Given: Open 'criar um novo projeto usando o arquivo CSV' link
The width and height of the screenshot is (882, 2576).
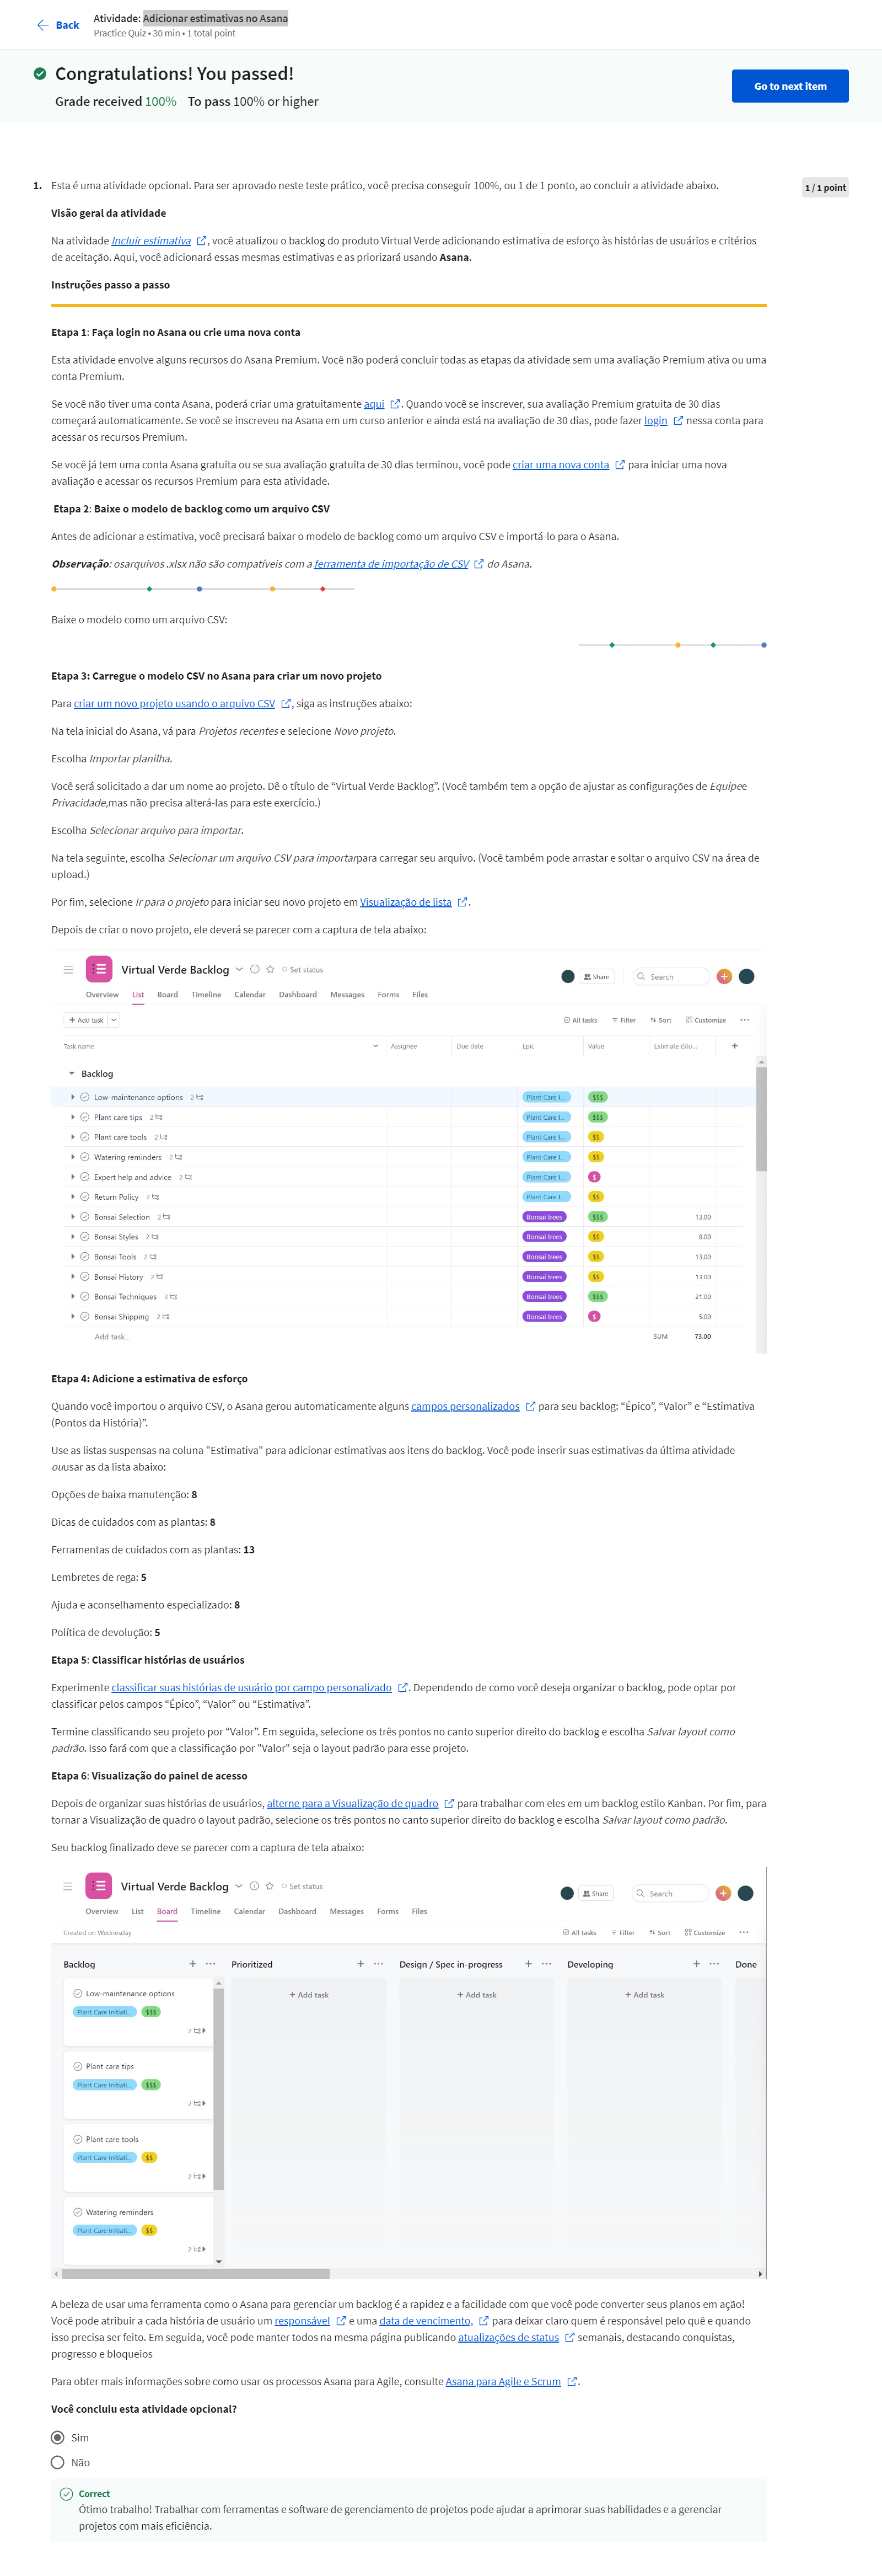Looking at the screenshot, I should 175,704.
